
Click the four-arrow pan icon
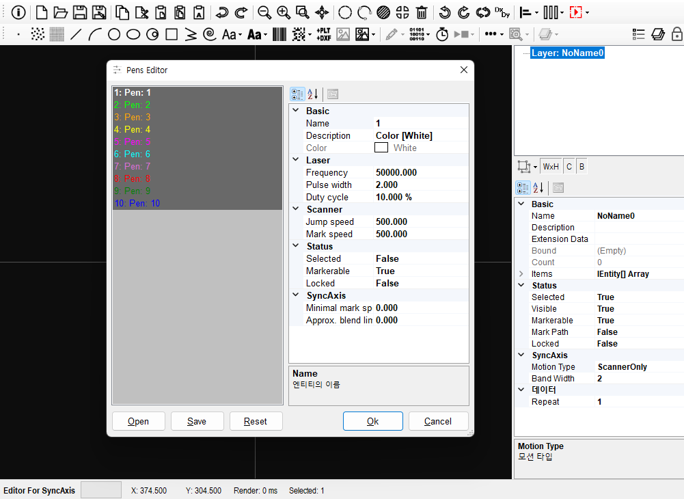coord(322,13)
